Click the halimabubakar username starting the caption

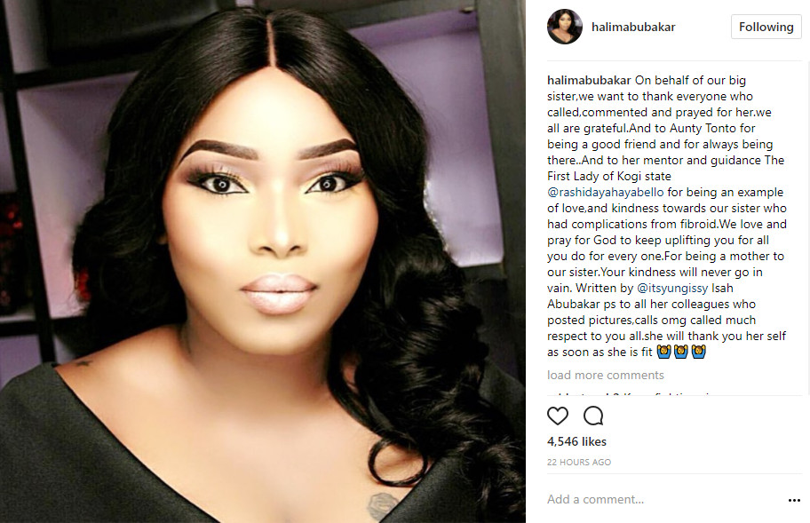click(x=589, y=80)
